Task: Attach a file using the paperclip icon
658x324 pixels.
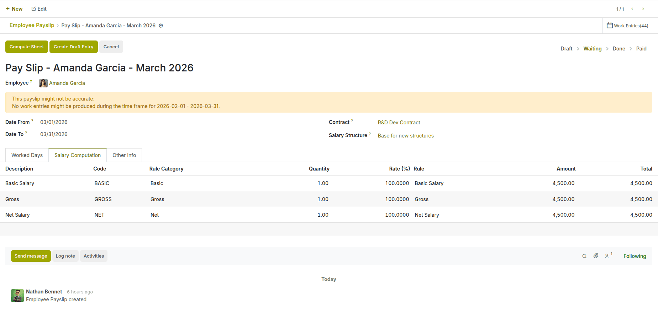Action: pos(596,256)
